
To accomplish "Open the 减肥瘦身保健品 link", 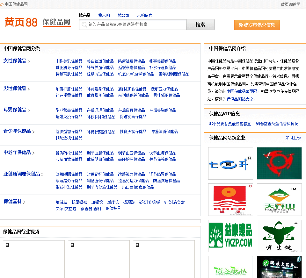I will 69,68.
